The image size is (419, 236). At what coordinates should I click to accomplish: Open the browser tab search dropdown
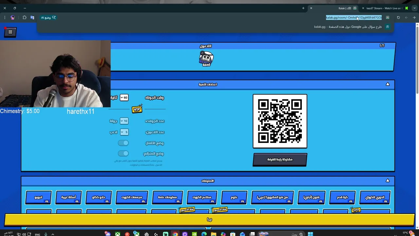tap(414, 8)
